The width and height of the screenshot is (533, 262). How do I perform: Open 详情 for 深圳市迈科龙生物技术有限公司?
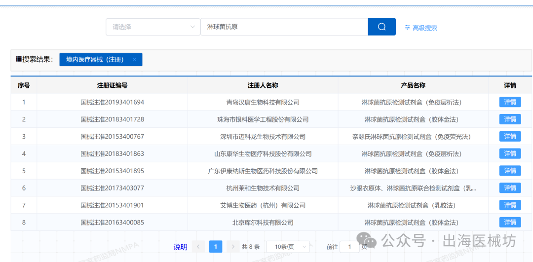510,136
